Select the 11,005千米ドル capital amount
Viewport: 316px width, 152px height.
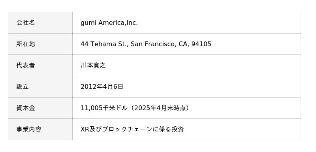point(104,108)
